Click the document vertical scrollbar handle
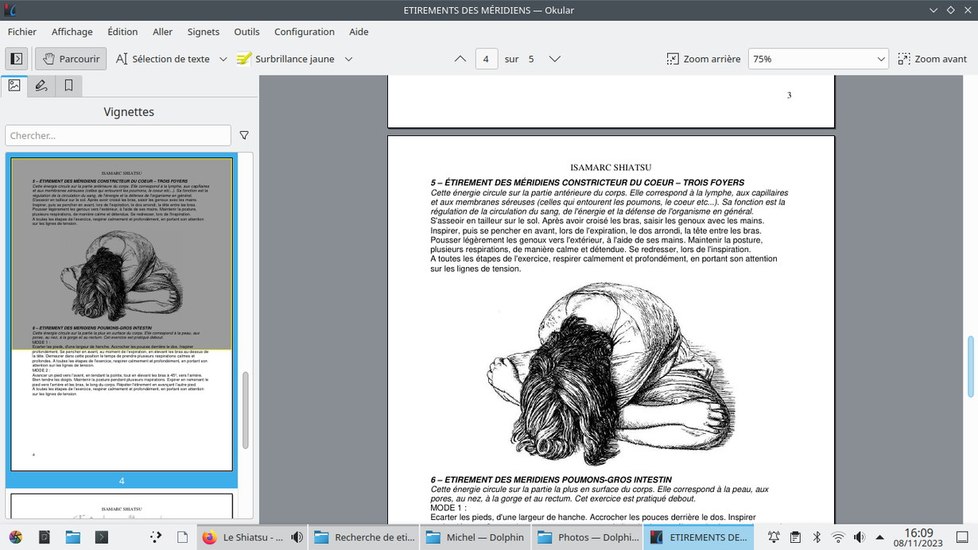This screenshot has height=550, width=978. pos(971,366)
